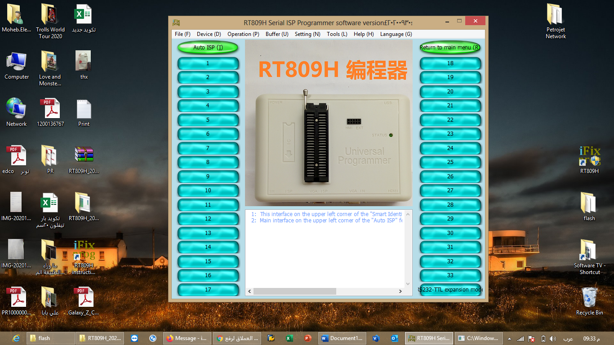Click the RT809H programmer photo
614x345 pixels.
[329, 124]
